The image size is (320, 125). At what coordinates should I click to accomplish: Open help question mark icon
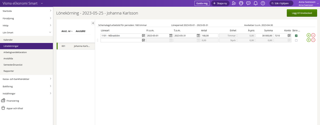[263, 3]
